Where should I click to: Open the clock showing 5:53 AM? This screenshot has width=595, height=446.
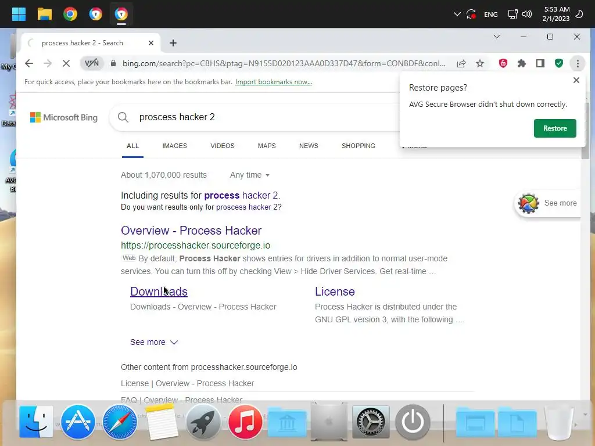click(x=556, y=14)
